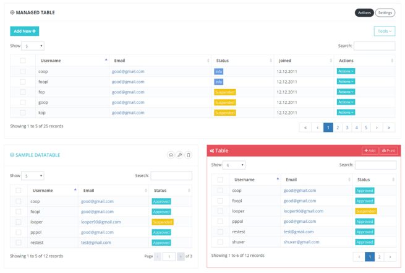This screenshot has width=405, height=273.
Task: Focus the Search field in Managed Table
Action: pos(374,46)
